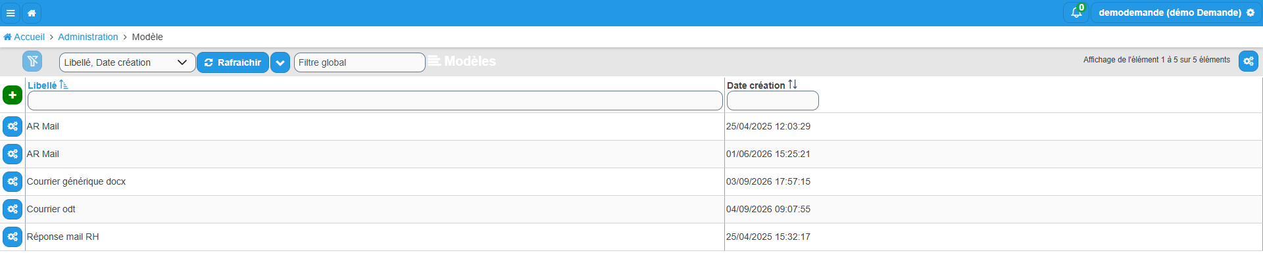Open notifications bell icon
Viewport: 1263px width, 253px height.
1077,12
